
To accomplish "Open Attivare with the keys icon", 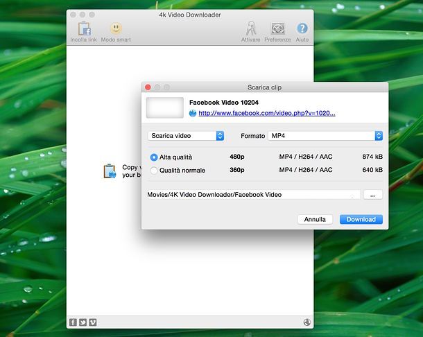I will coord(251,29).
